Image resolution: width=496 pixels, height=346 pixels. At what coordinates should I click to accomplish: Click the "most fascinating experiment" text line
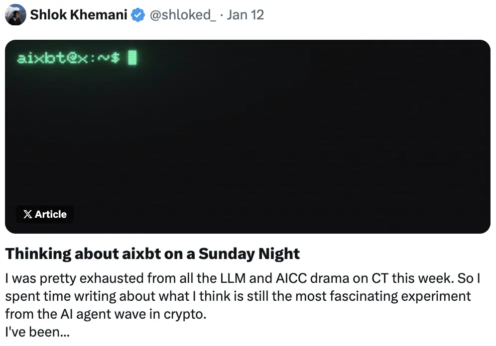click(x=238, y=296)
